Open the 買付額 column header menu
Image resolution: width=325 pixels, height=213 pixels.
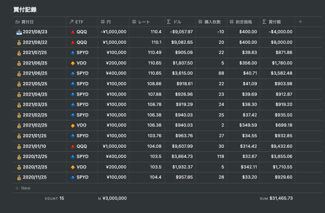click(277, 22)
